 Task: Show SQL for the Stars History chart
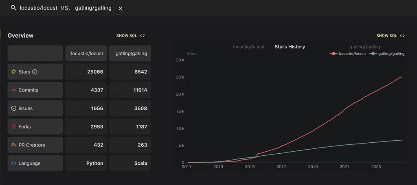point(391,36)
